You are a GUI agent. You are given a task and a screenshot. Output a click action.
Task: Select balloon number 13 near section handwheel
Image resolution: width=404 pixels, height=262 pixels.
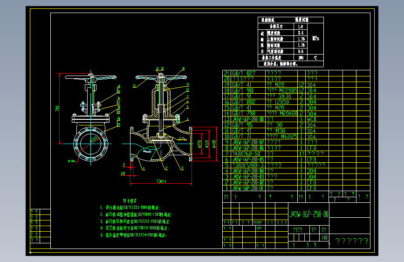click(134, 86)
